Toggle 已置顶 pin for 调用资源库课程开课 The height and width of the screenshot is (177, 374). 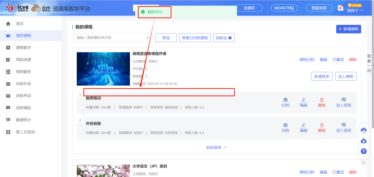(338, 60)
